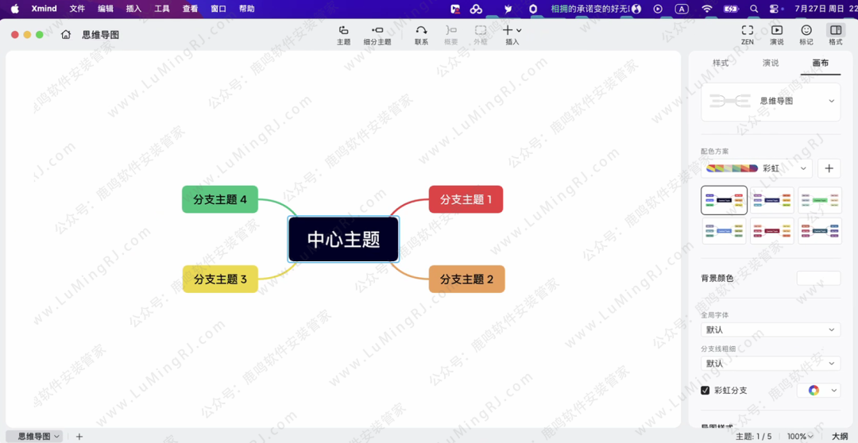Image resolution: width=858 pixels, height=443 pixels.
Task: Click the 外框 boundary tool
Action: coord(481,35)
